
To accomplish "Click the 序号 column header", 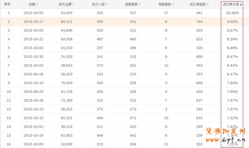I will (7, 4).
